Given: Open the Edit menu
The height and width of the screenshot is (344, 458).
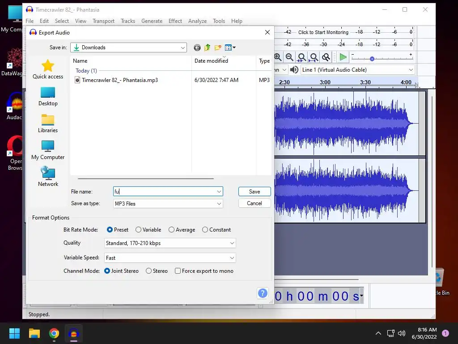Looking at the screenshot, I should [44, 21].
